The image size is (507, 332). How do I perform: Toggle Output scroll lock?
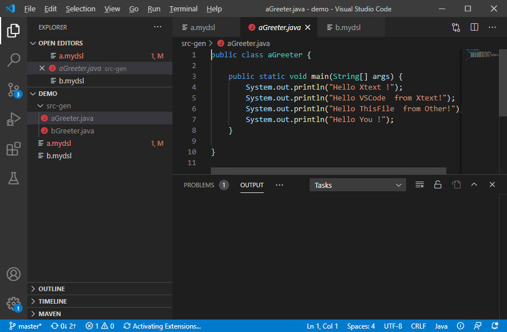coord(437,185)
